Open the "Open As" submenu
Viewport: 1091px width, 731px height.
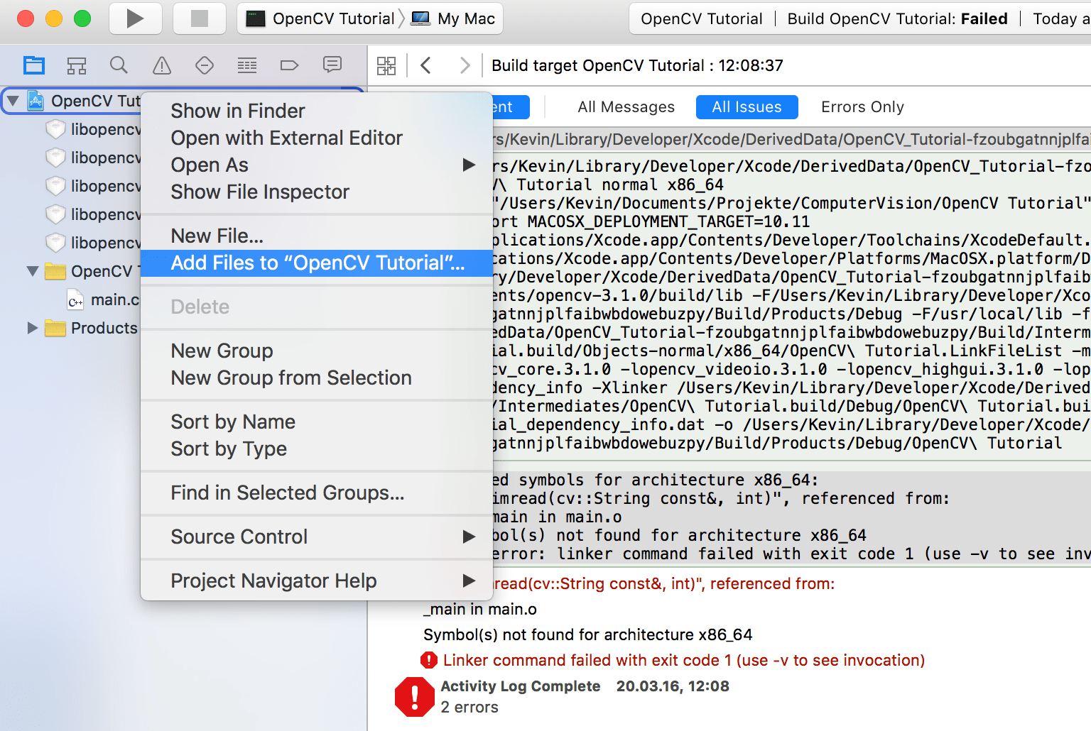pos(210,165)
